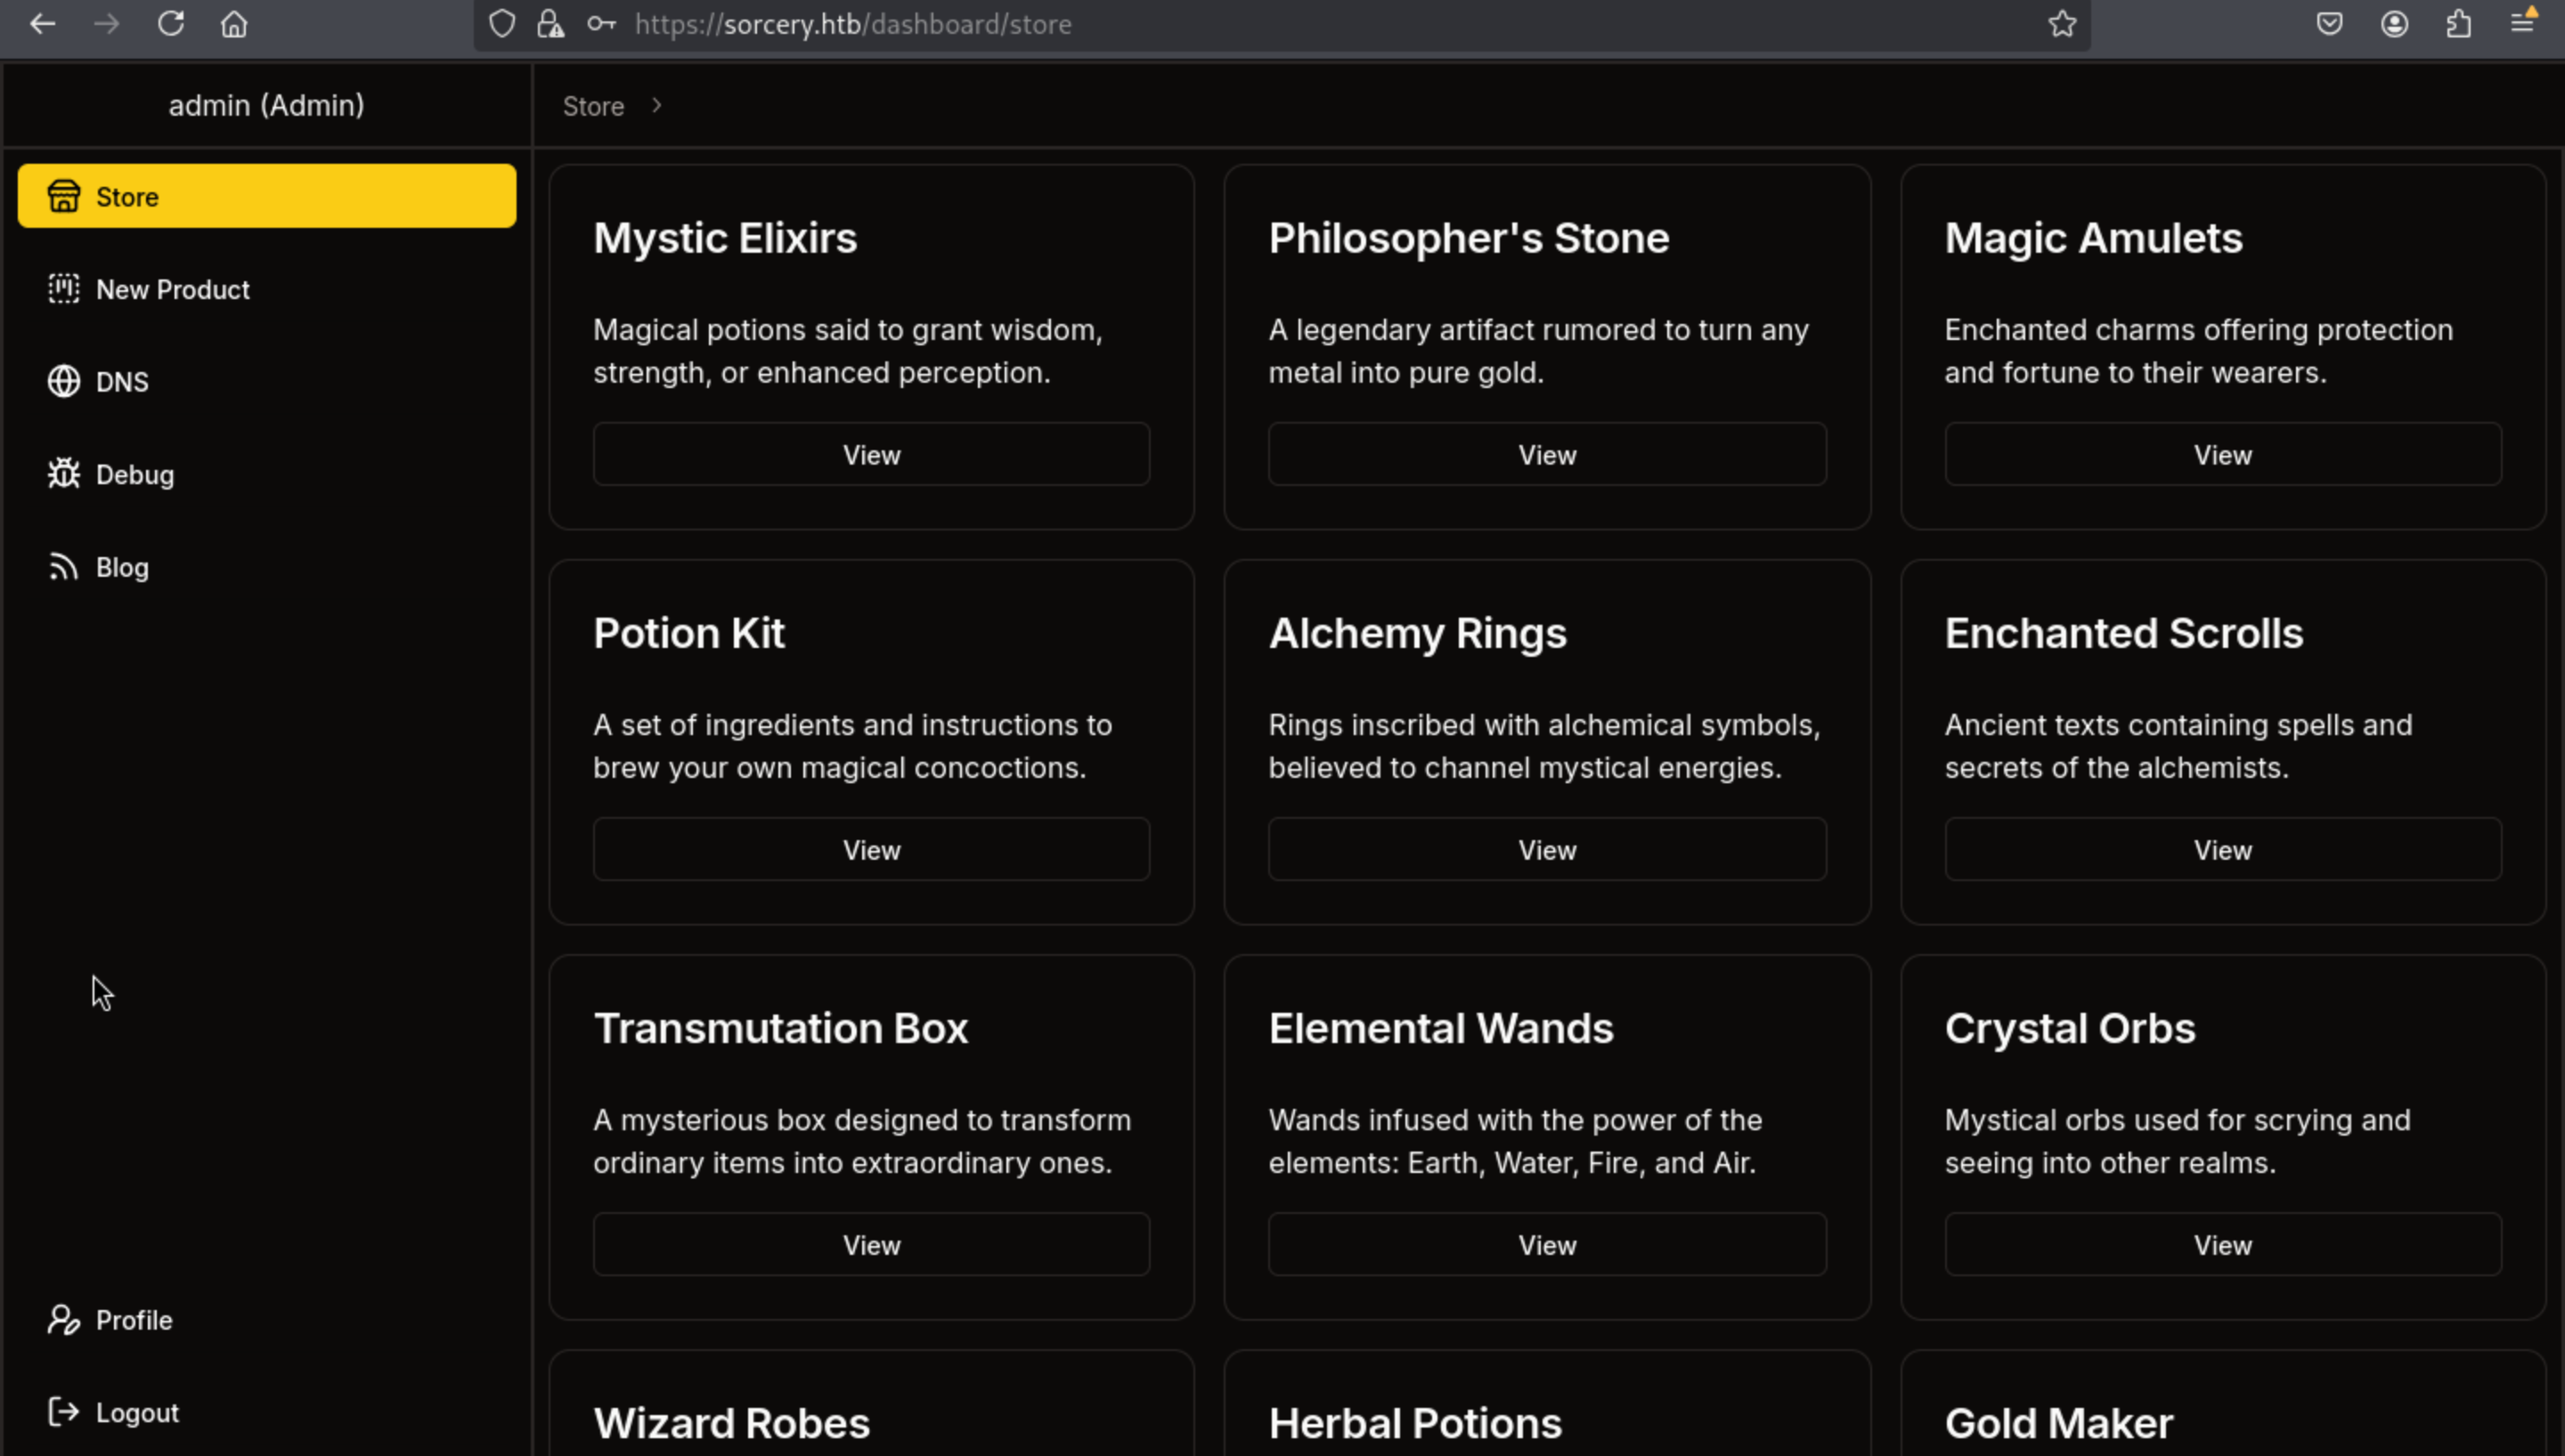The width and height of the screenshot is (2565, 1456).
Task: Click the Debug bug icon
Action: [x=64, y=473]
